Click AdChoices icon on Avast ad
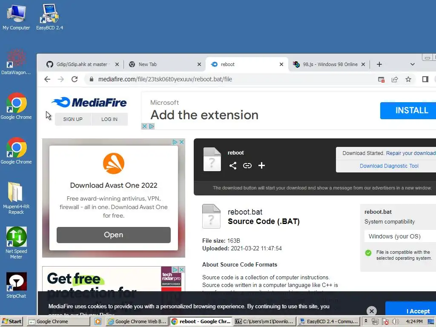 175,142
